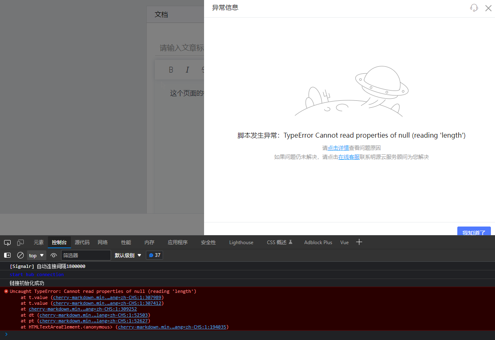
Task: Click inside the 筛选器 console filter field
Action: tap(86, 255)
